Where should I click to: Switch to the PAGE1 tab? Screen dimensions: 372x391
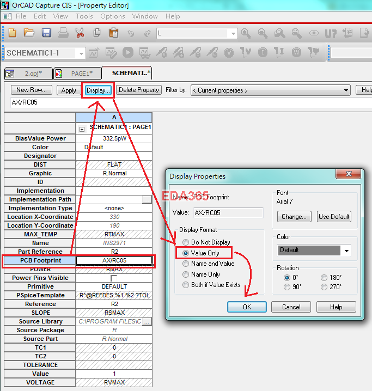coord(77,74)
